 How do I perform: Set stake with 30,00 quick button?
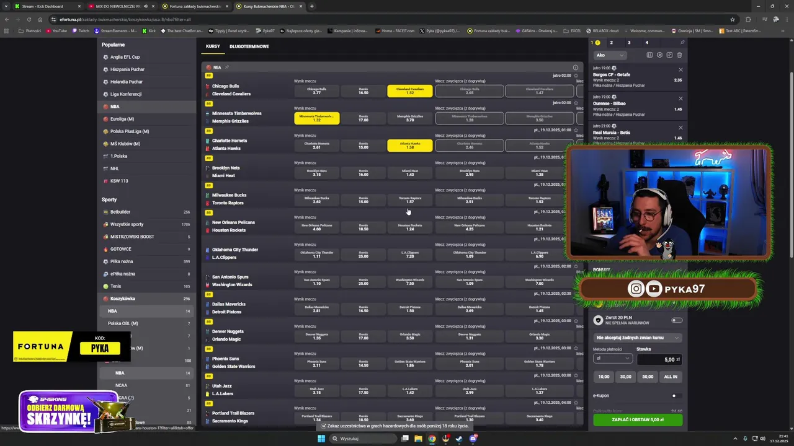tap(625, 376)
